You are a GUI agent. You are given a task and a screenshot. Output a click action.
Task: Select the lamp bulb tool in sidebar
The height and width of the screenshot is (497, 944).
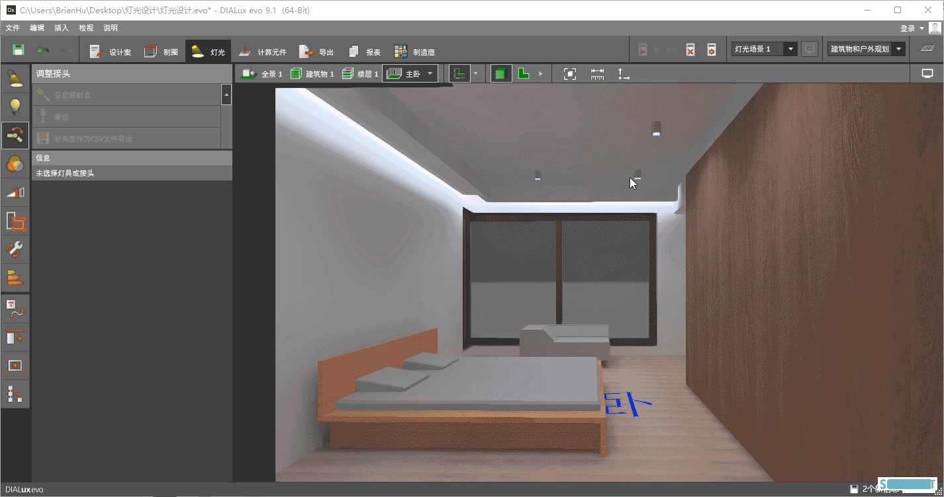click(15, 106)
